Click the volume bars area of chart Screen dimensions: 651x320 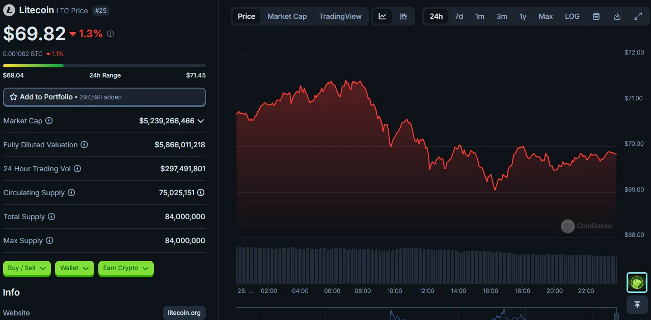[x=426, y=265]
